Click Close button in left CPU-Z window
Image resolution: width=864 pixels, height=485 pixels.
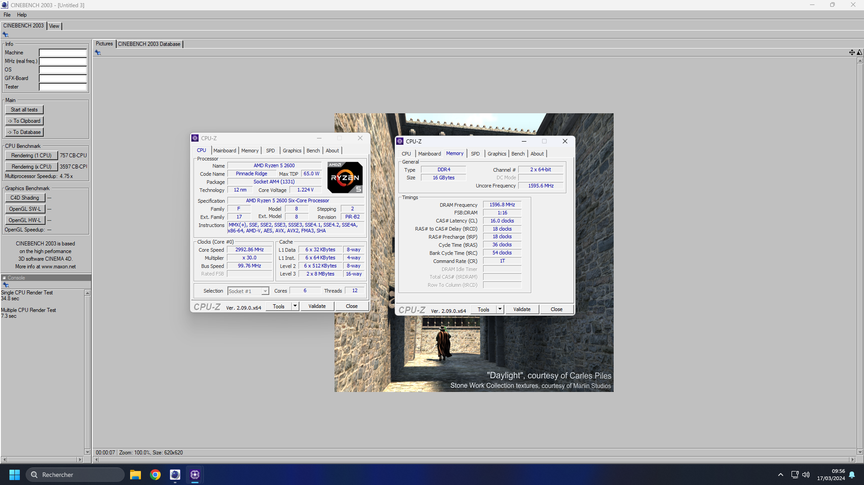[x=352, y=307]
